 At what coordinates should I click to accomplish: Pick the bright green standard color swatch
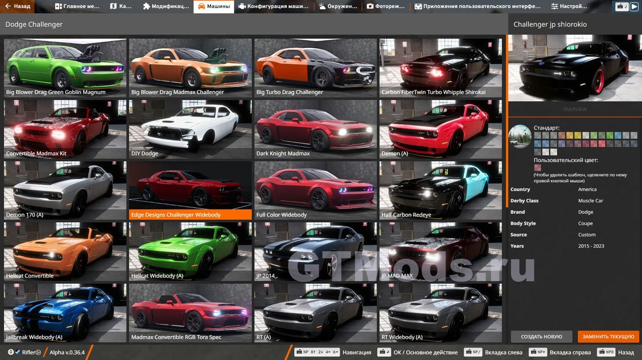(x=610, y=135)
